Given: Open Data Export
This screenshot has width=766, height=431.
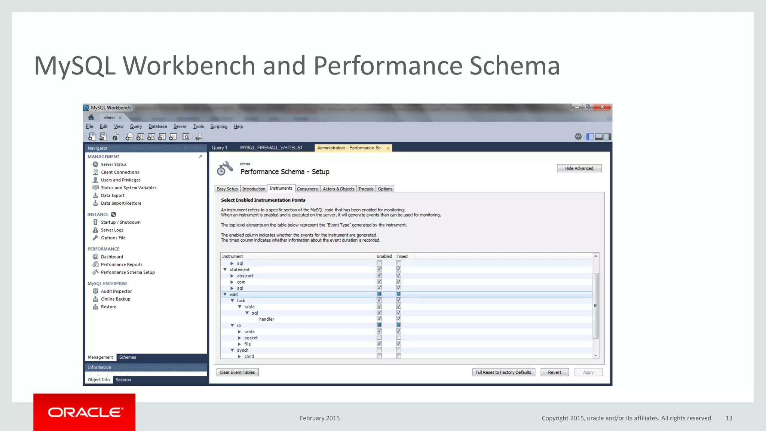Looking at the screenshot, I should coord(113,195).
